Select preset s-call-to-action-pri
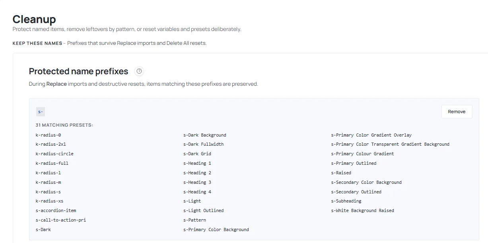488x243 pixels. point(61,220)
